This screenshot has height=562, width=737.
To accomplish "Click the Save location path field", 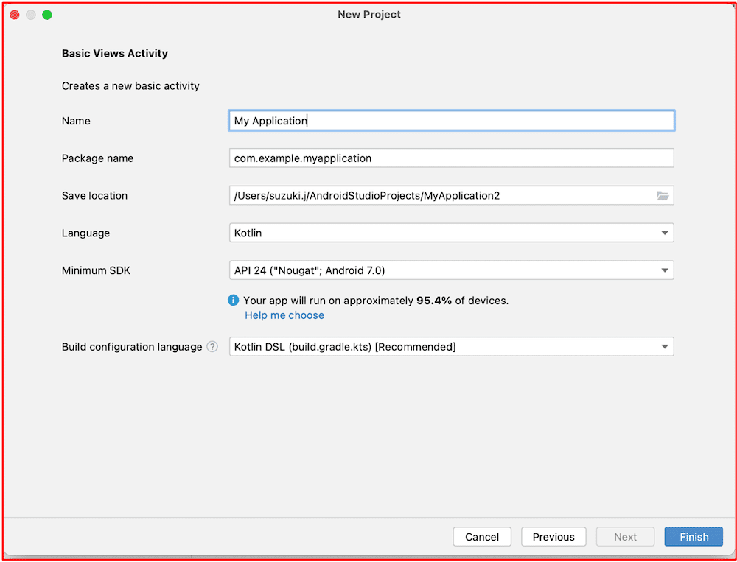I will click(441, 196).
